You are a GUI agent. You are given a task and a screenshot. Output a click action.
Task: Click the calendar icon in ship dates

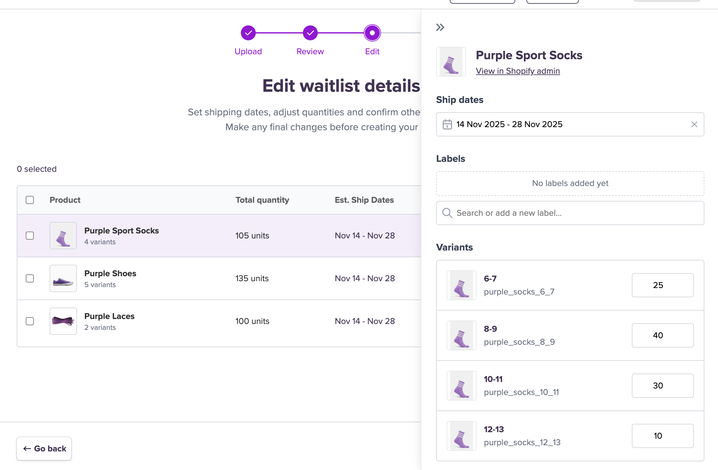447,124
